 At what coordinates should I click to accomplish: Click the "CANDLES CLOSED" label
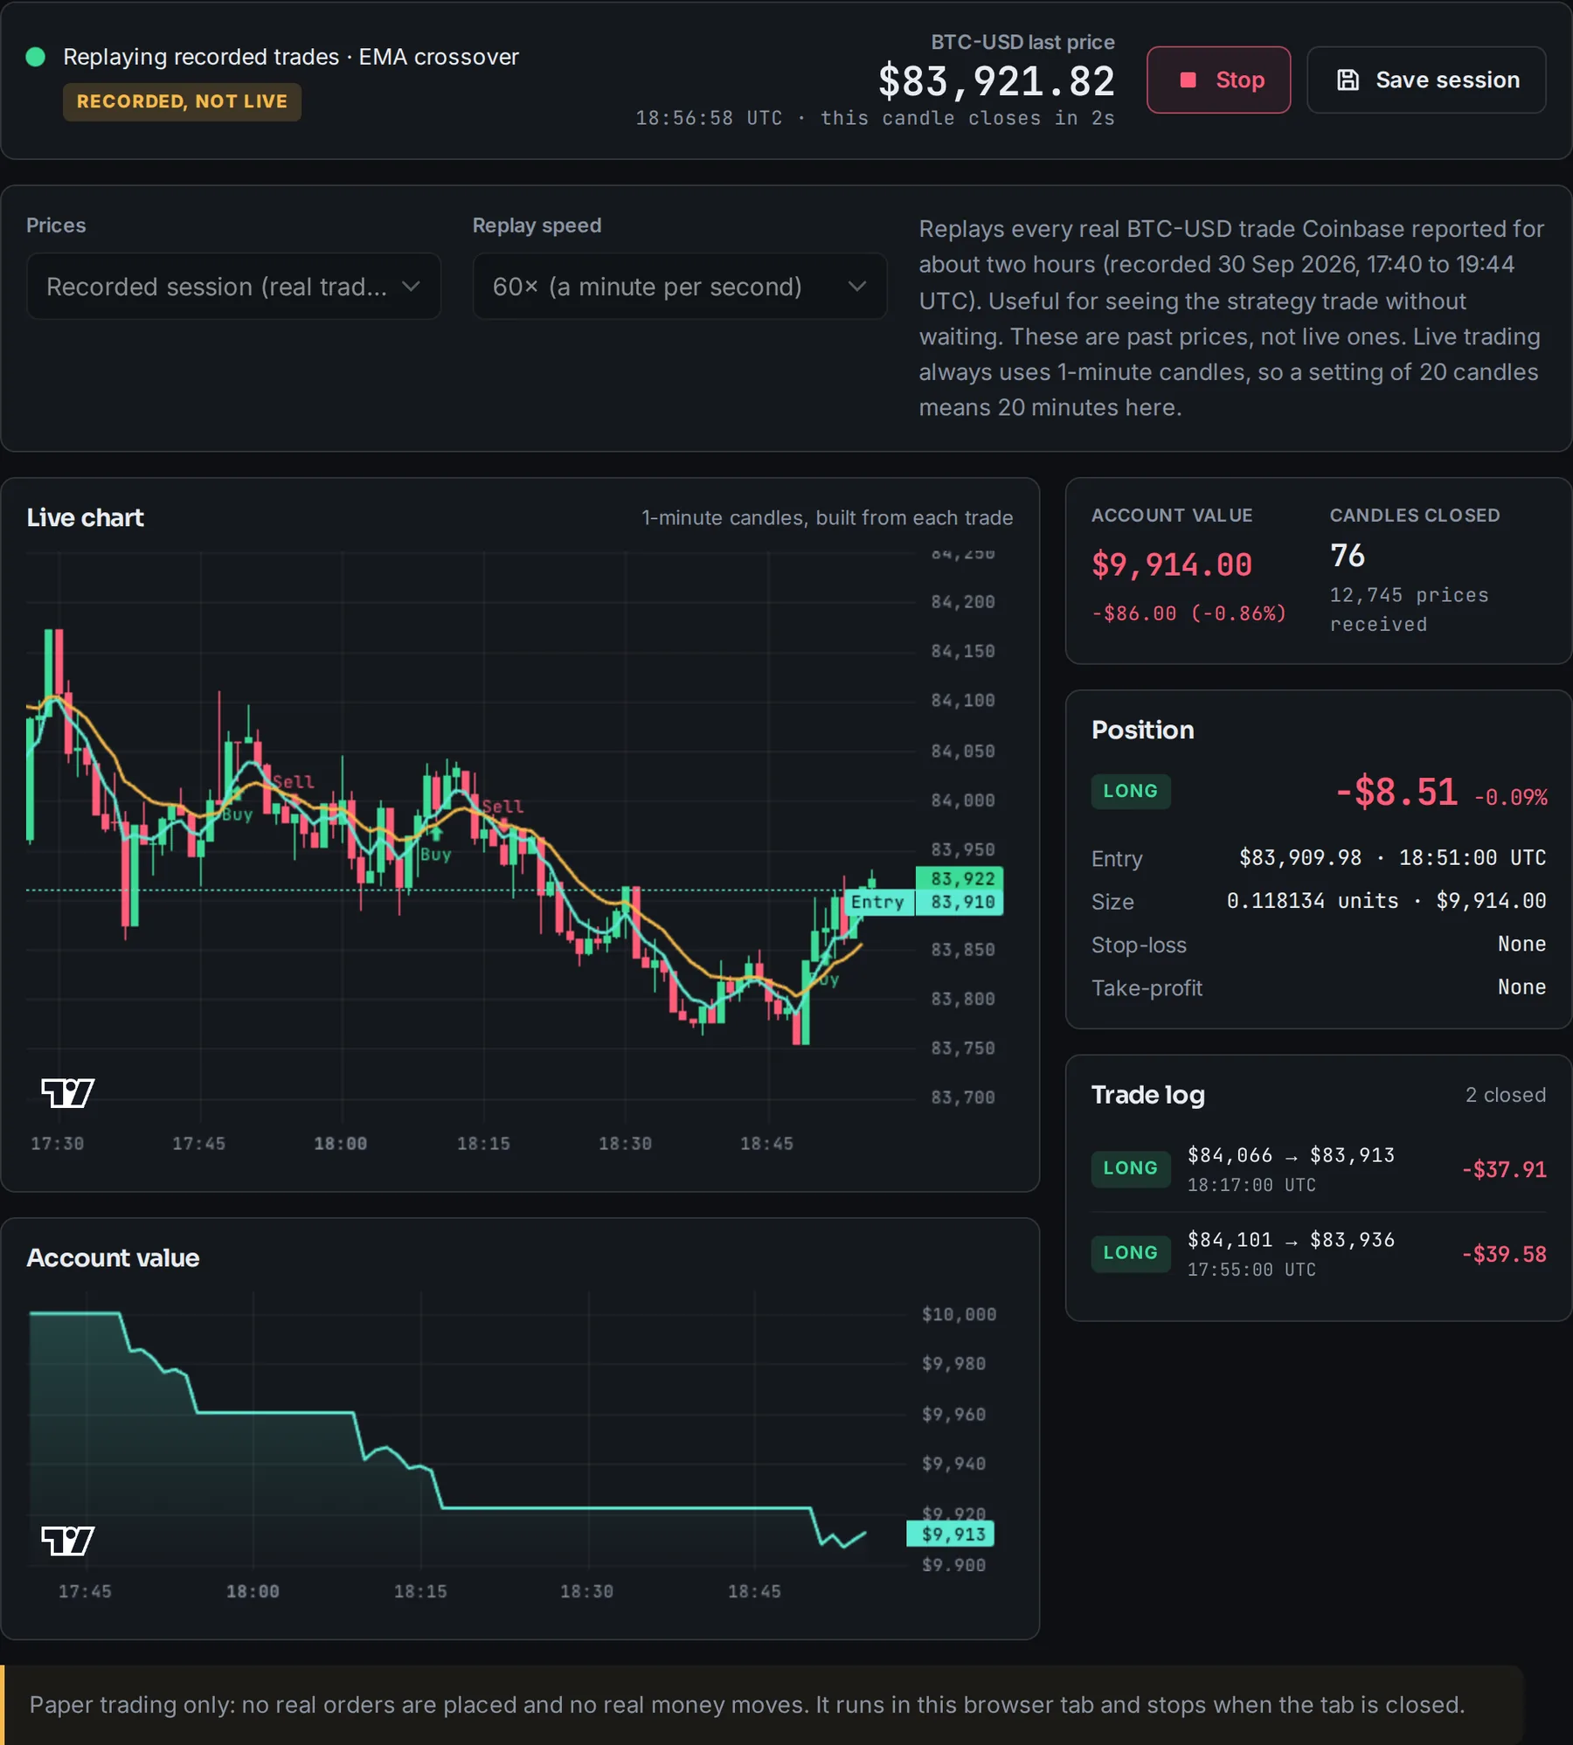coord(1414,516)
